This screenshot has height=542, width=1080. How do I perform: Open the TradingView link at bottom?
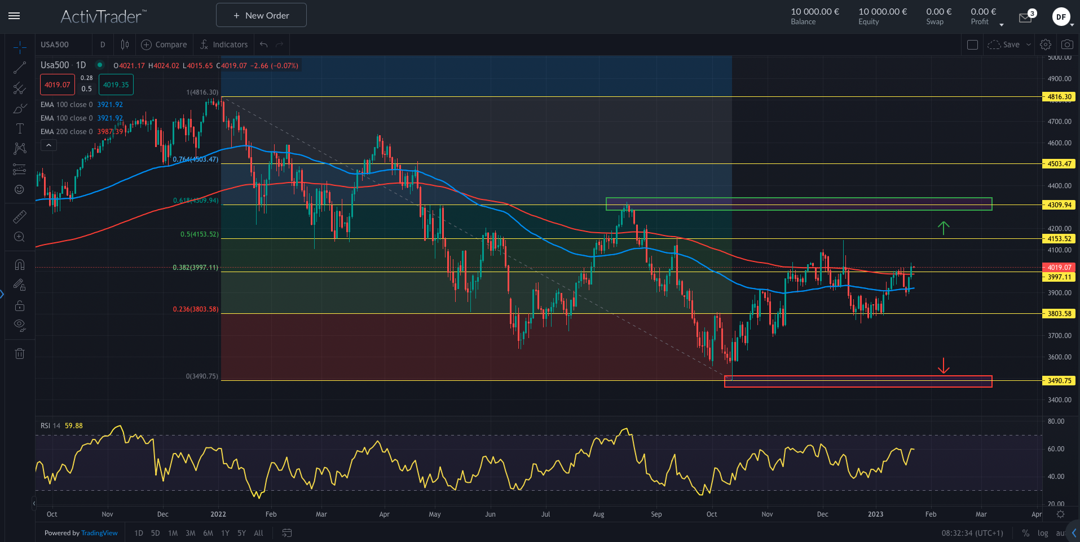(99, 533)
